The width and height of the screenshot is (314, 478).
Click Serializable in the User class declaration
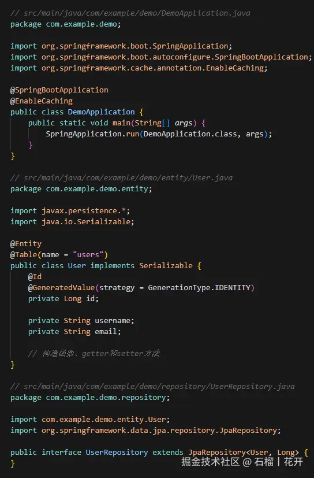click(x=166, y=265)
